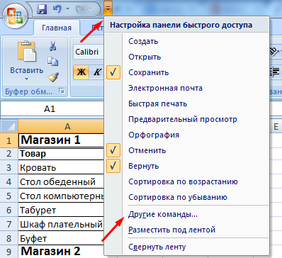Click the Redo arrow icon
Viewport: 282px width, 258px height.
pos(80,9)
